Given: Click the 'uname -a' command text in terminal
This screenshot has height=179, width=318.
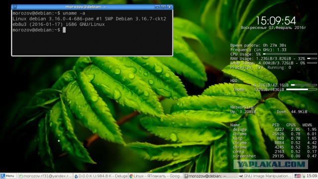Looking at the screenshot, I should 74,13.
